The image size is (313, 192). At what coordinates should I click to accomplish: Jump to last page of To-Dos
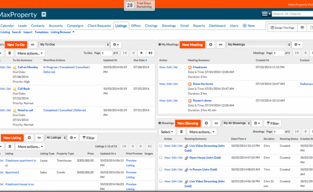click(150, 53)
